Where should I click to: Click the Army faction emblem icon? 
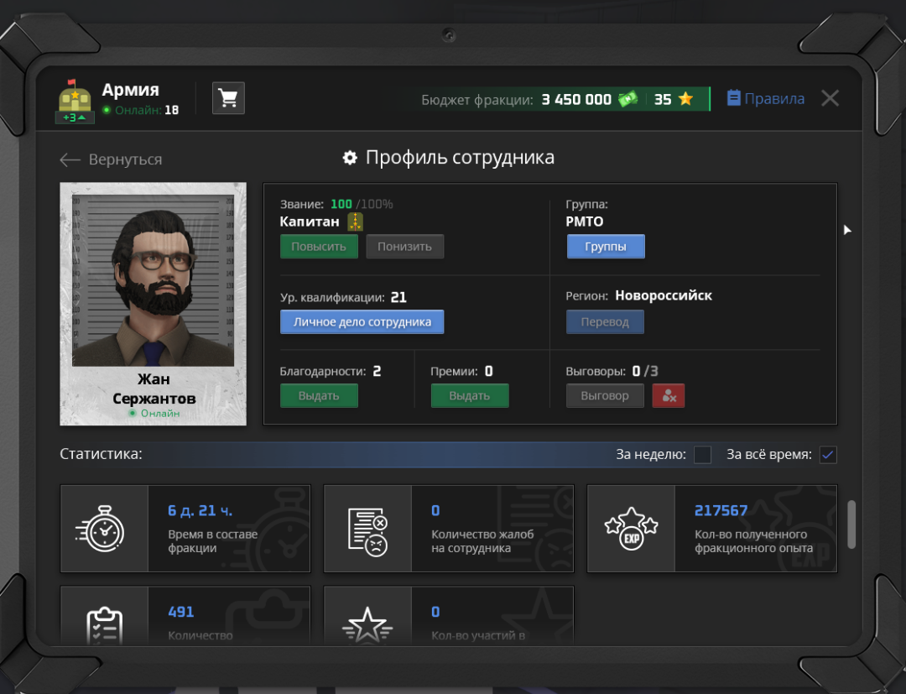75,96
